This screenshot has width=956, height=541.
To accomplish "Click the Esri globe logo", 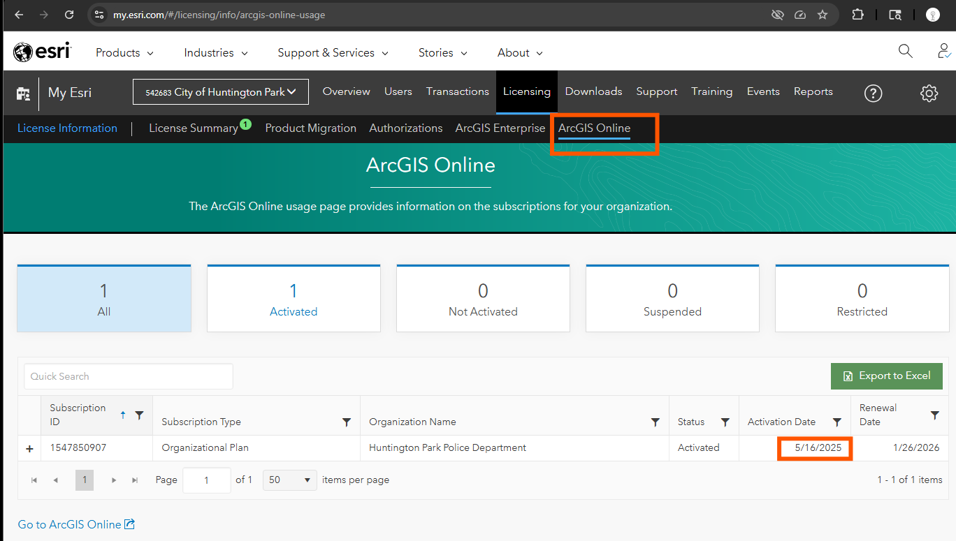I will click(x=43, y=52).
